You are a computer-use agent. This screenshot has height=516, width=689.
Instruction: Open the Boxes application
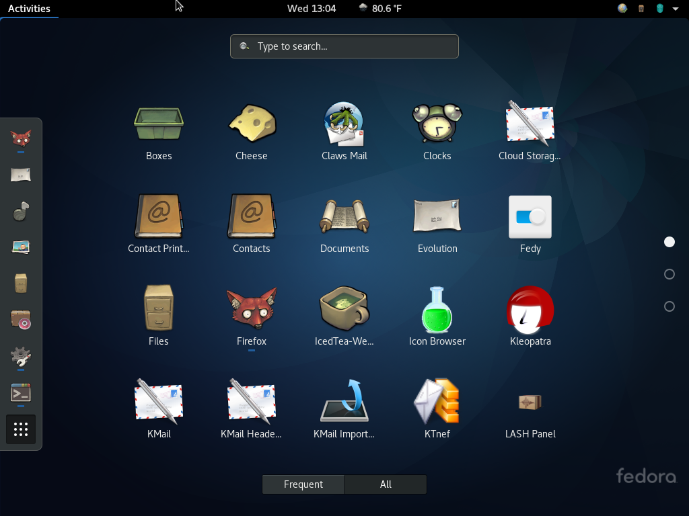159,132
